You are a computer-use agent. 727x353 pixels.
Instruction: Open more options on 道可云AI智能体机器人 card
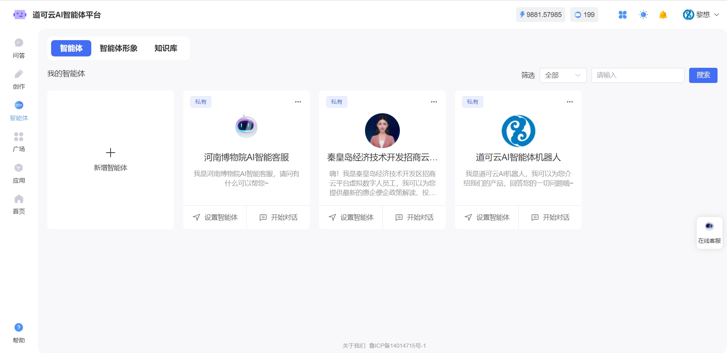(x=569, y=102)
